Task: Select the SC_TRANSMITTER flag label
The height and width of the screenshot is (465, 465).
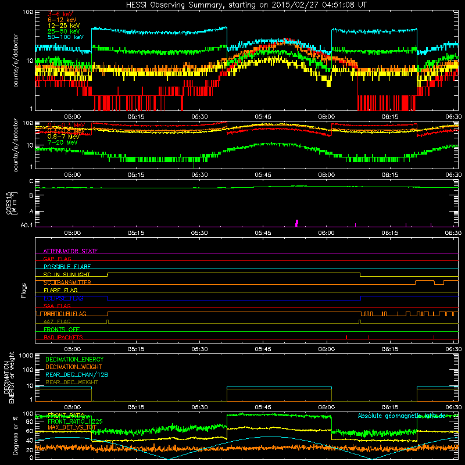Action: (x=67, y=282)
